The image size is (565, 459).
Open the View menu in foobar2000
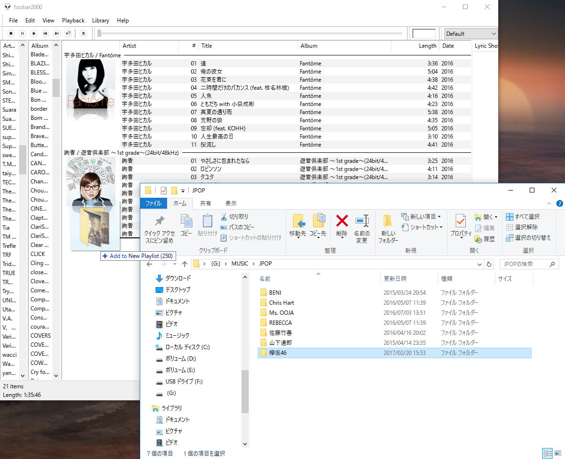click(48, 21)
